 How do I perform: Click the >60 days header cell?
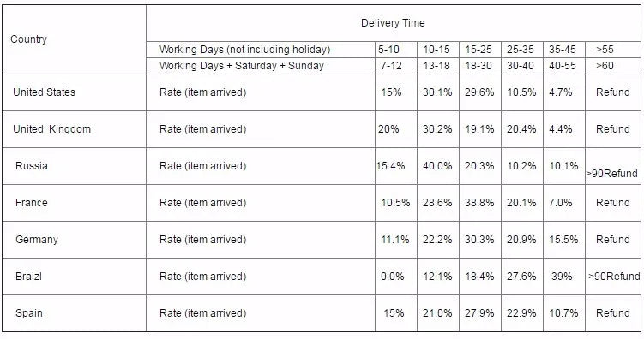[613, 66]
